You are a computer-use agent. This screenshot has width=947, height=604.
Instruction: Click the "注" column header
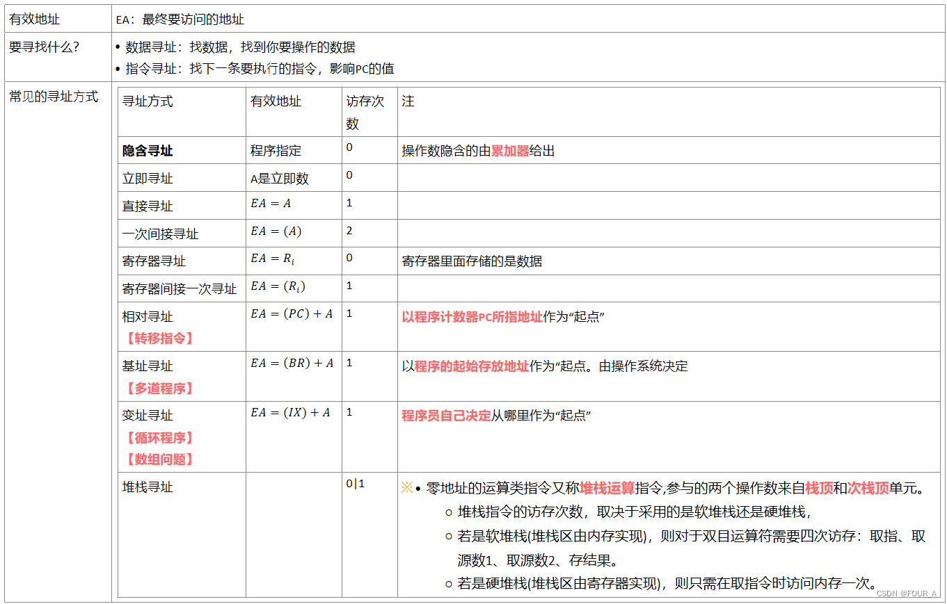click(x=408, y=101)
